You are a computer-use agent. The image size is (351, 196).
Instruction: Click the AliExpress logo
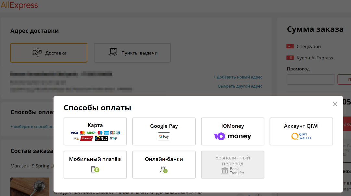[x=19, y=6]
